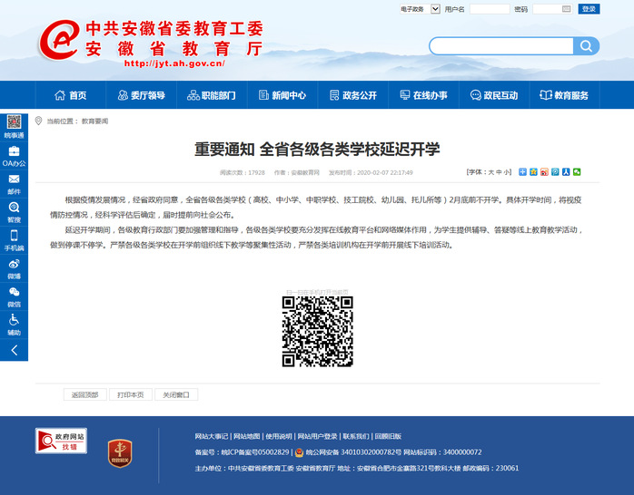Click the 登录 login button
The height and width of the screenshot is (495, 634).
[589, 9]
